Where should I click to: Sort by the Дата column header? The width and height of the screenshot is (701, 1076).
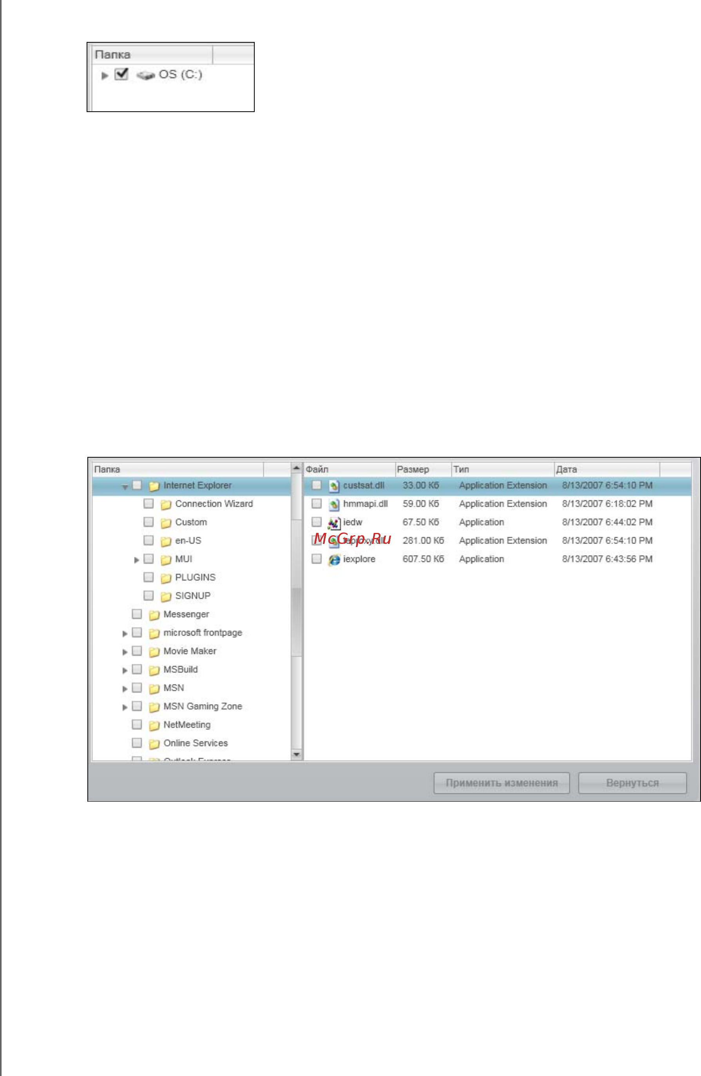click(607, 469)
